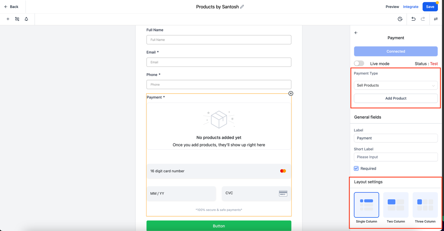Edit form title with pencil icon
The height and width of the screenshot is (231, 444).
[242, 7]
